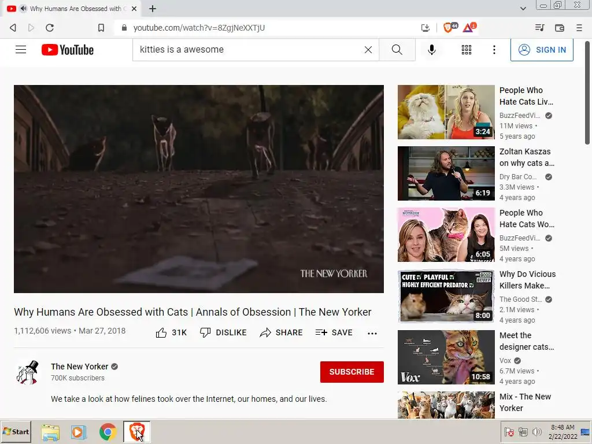Click the Meet the designer cats title

tap(527, 341)
